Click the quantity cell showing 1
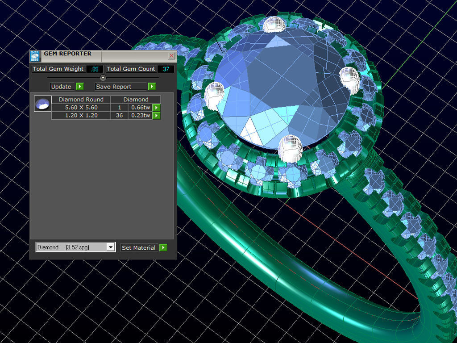The image size is (457, 343). pos(119,108)
